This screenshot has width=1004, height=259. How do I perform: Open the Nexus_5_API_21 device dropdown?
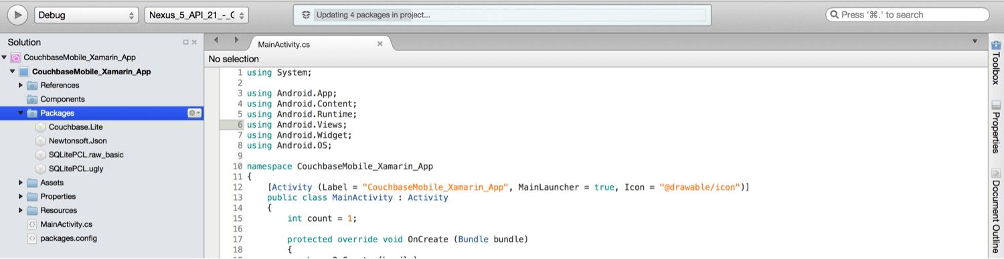click(197, 15)
